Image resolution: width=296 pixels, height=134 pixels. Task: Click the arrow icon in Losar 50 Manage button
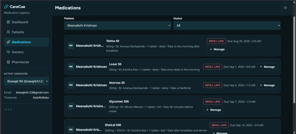261,67
